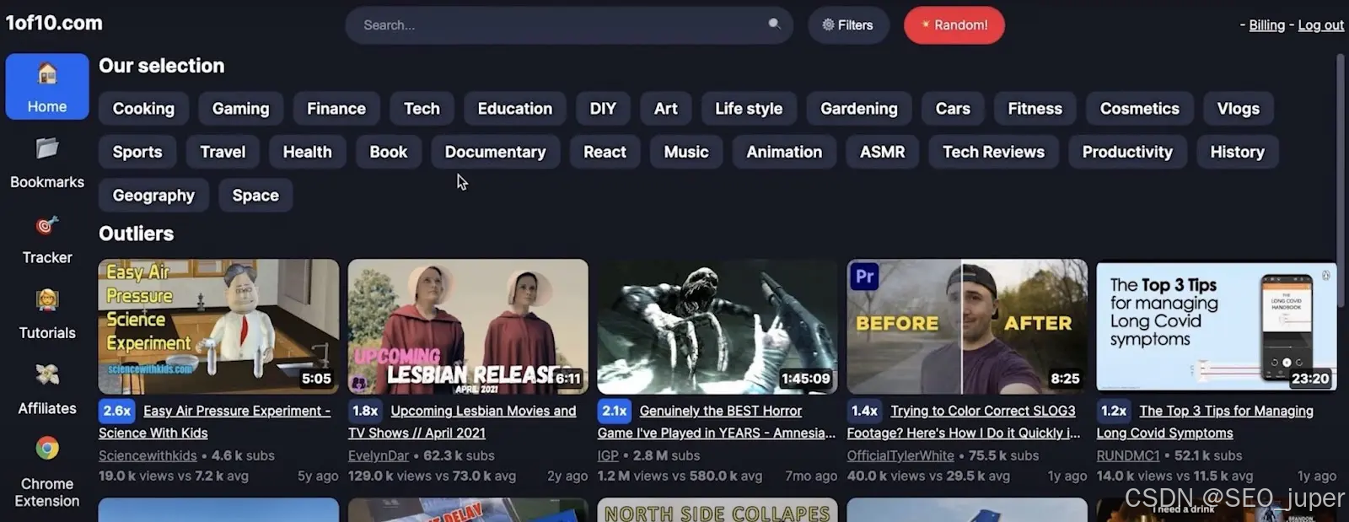Viewport: 1349px width, 522px height.
Task: Select the Space category chip
Action: click(x=255, y=196)
